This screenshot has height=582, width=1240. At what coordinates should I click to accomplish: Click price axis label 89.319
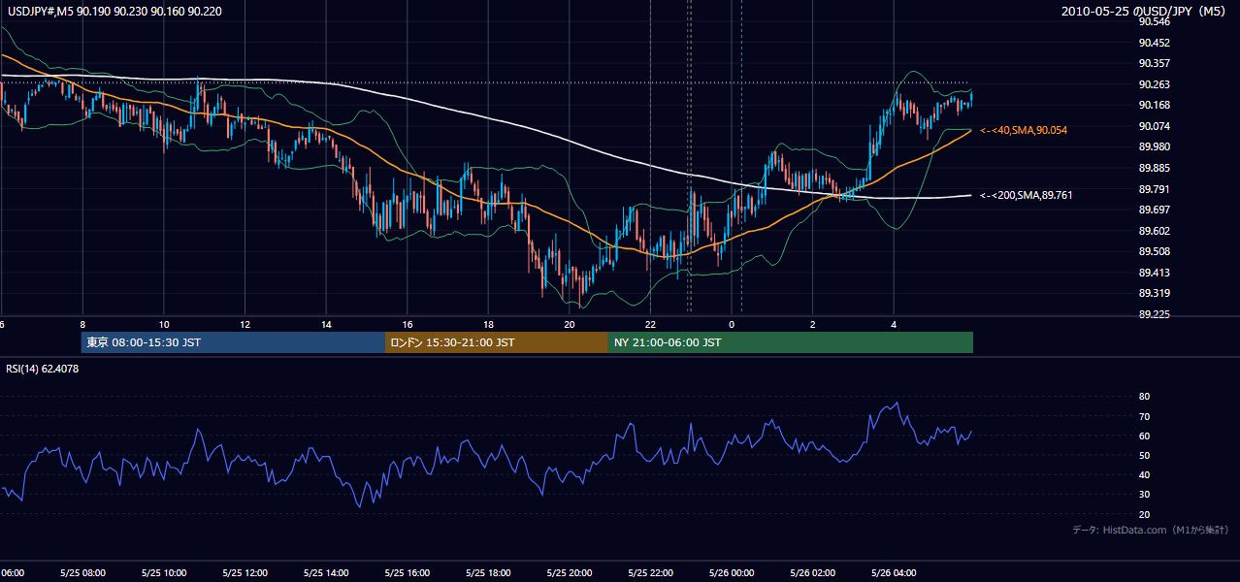[1154, 293]
